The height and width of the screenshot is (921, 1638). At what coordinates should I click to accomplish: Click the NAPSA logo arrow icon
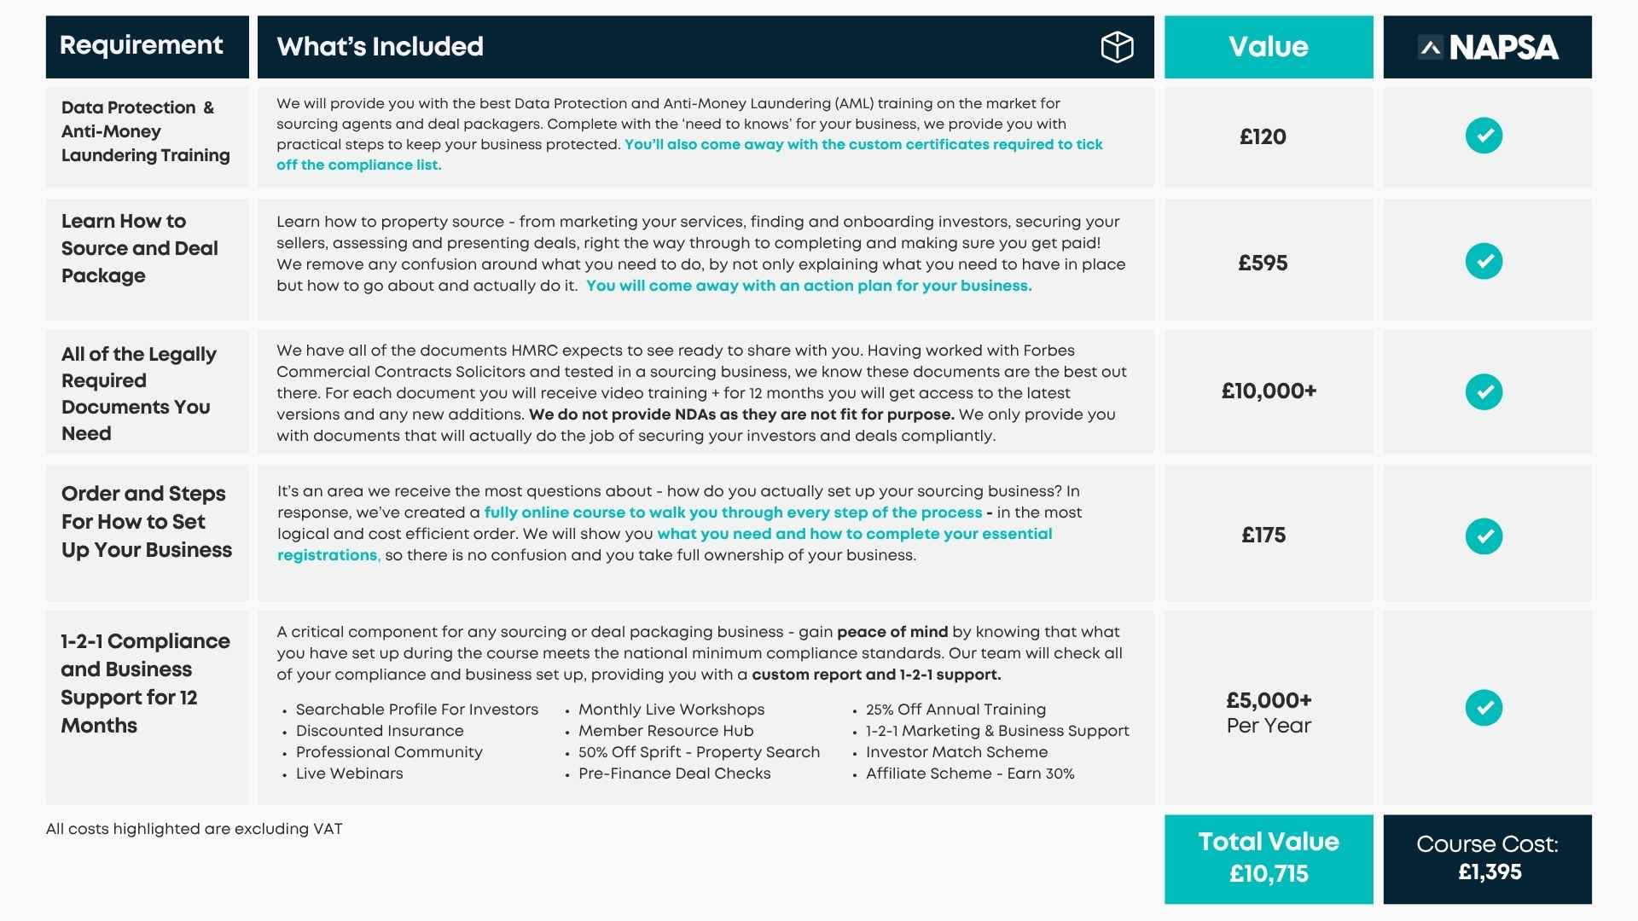[1431, 47]
